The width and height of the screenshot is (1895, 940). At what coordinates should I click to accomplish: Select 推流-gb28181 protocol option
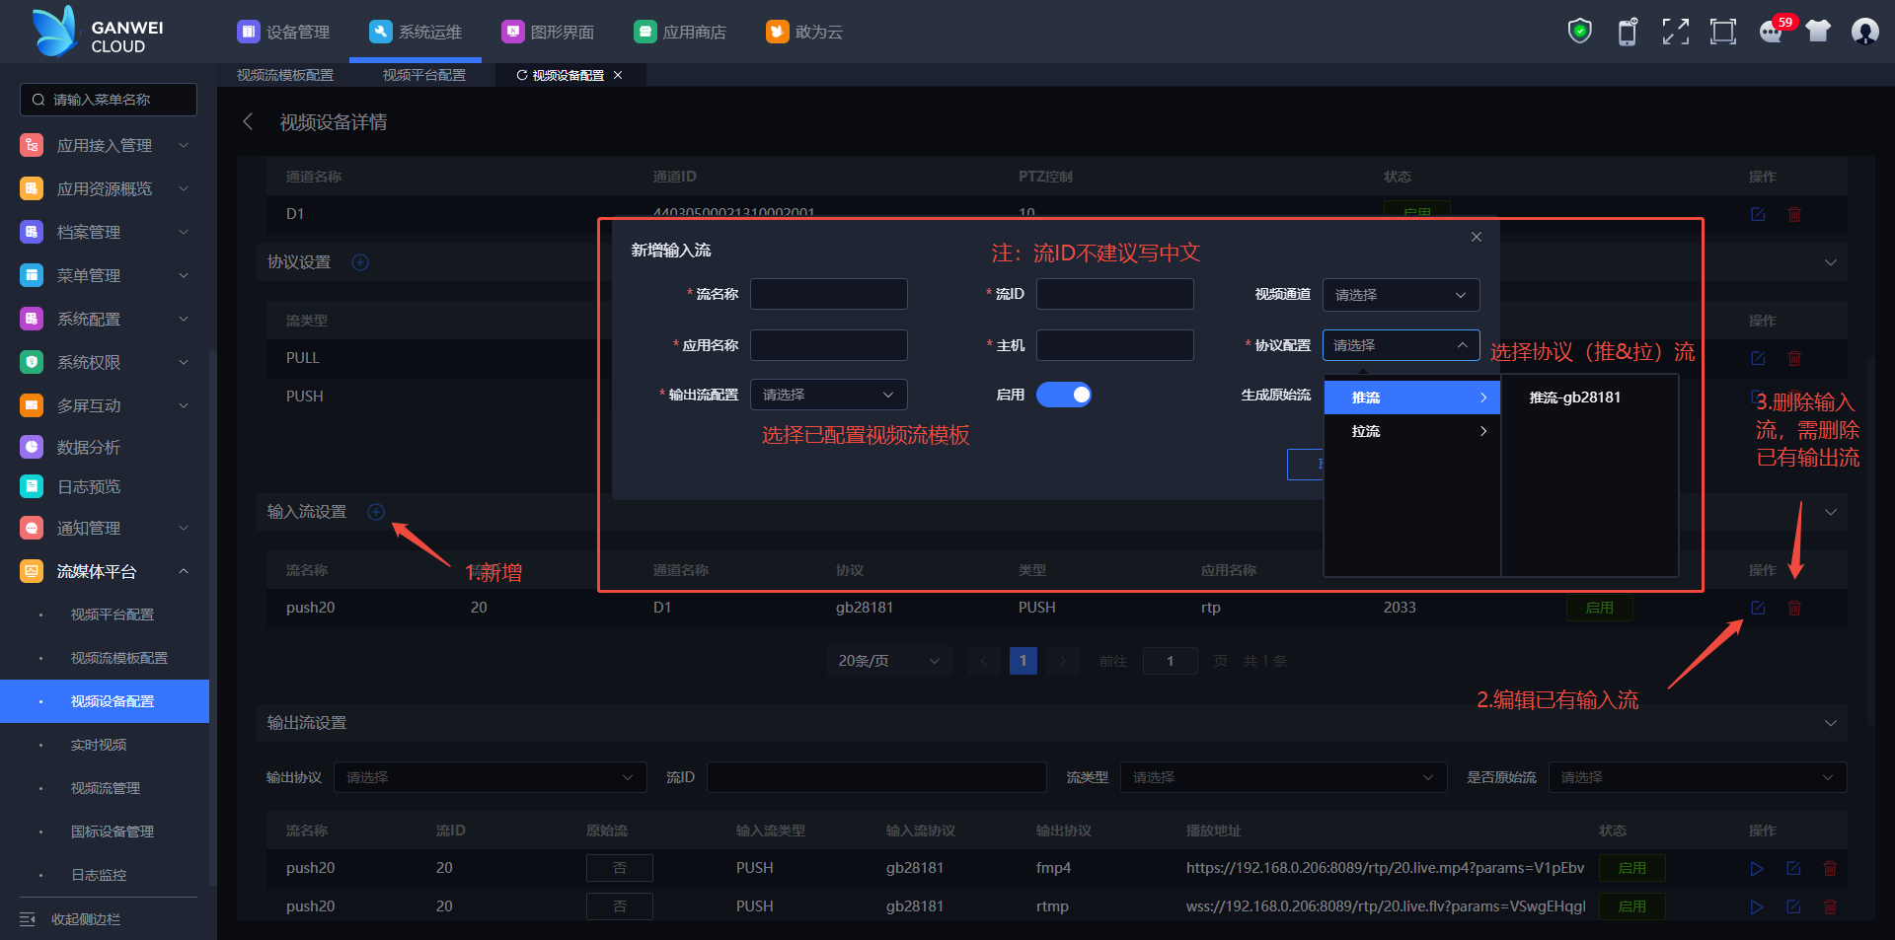coord(1575,398)
